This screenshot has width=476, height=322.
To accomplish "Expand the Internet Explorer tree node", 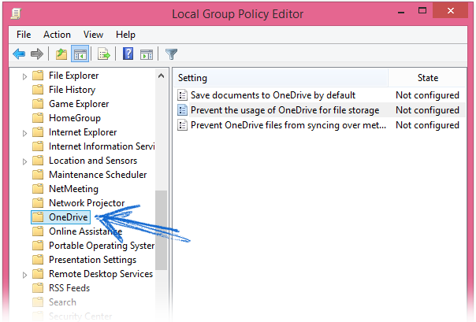I will (24, 133).
